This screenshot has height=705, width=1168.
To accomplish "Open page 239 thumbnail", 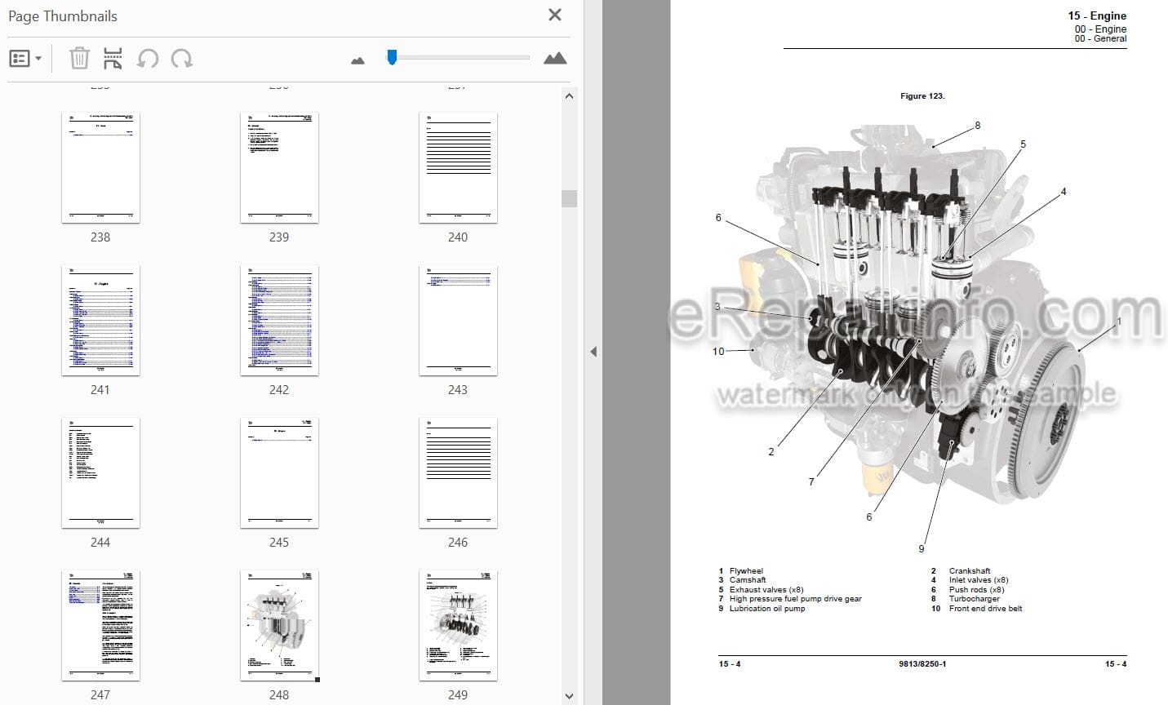I will [279, 168].
